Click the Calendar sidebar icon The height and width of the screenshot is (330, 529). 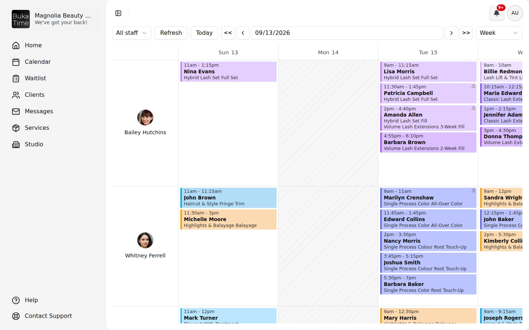point(16,62)
